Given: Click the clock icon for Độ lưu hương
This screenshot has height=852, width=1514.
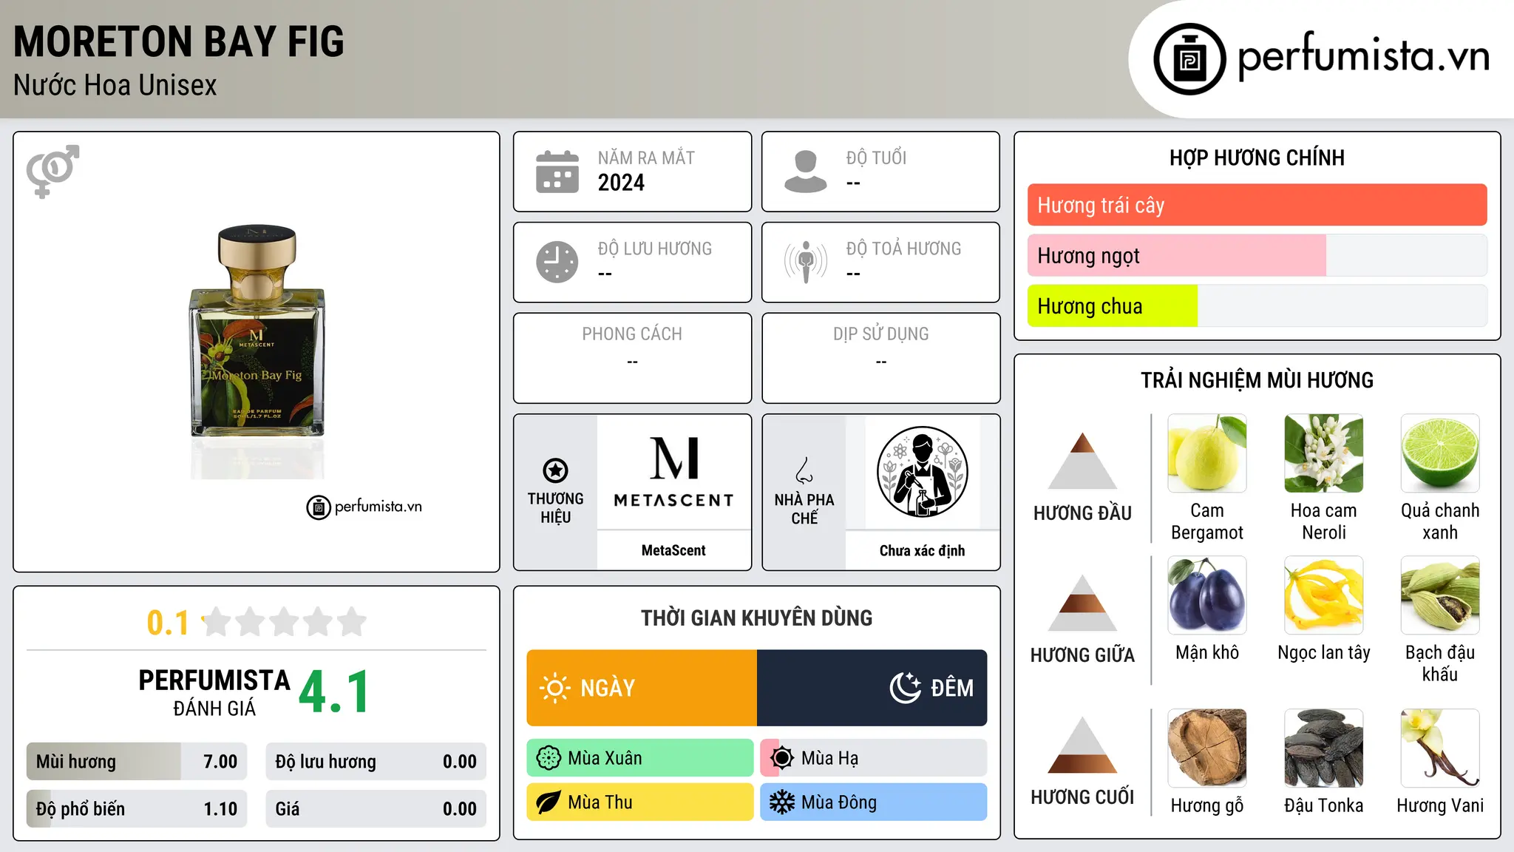Looking at the screenshot, I should (557, 262).
